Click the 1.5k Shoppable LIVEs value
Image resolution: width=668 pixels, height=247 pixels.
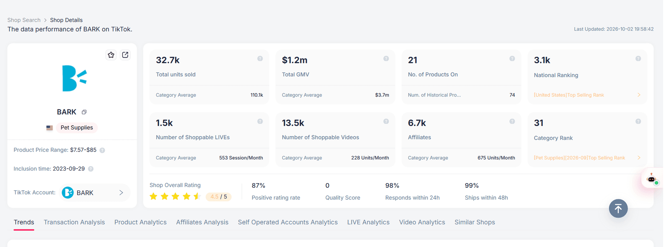(164, 123)
